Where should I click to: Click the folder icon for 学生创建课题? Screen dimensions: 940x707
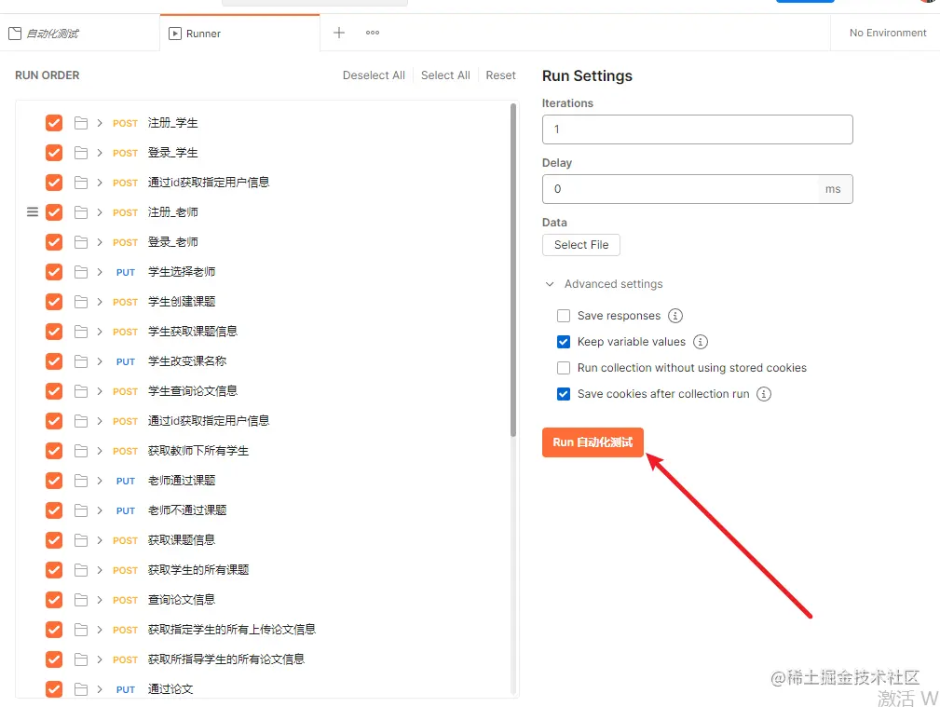pyautogui.click(x=81, y=302)
